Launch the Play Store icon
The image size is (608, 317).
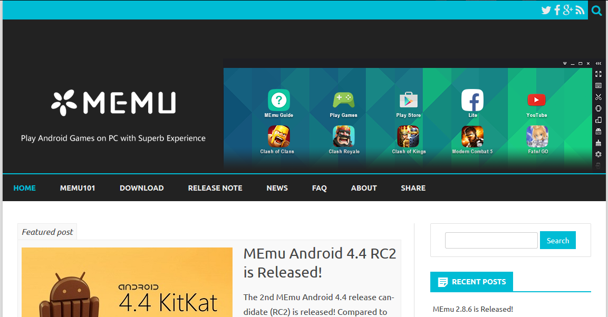[x=408, y=100]
